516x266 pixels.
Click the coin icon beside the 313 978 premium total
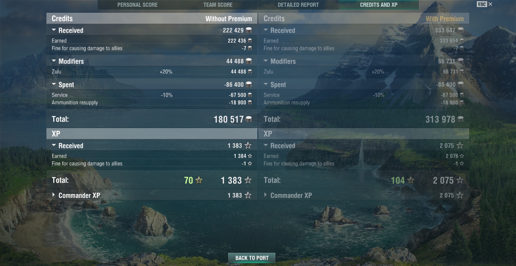[460, 119]
